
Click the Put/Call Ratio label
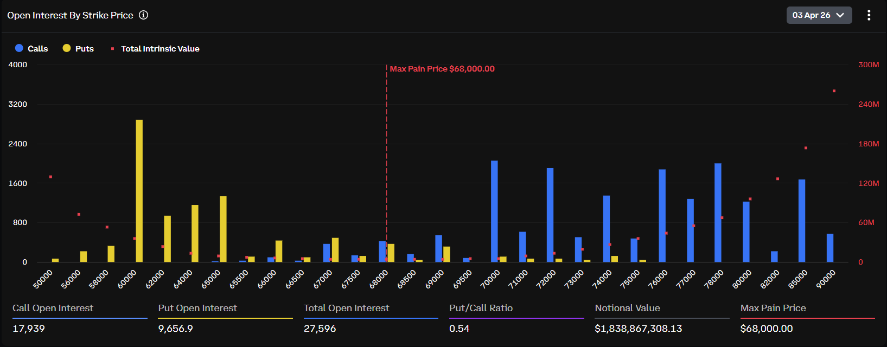point(481,308)
